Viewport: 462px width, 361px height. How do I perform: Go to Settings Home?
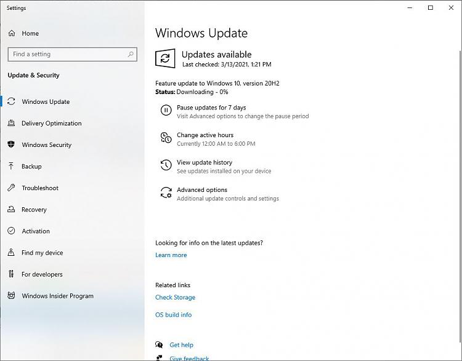point(30,33)
